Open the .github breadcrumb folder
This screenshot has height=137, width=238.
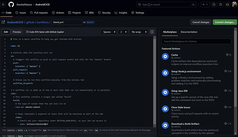click(30, 22)
